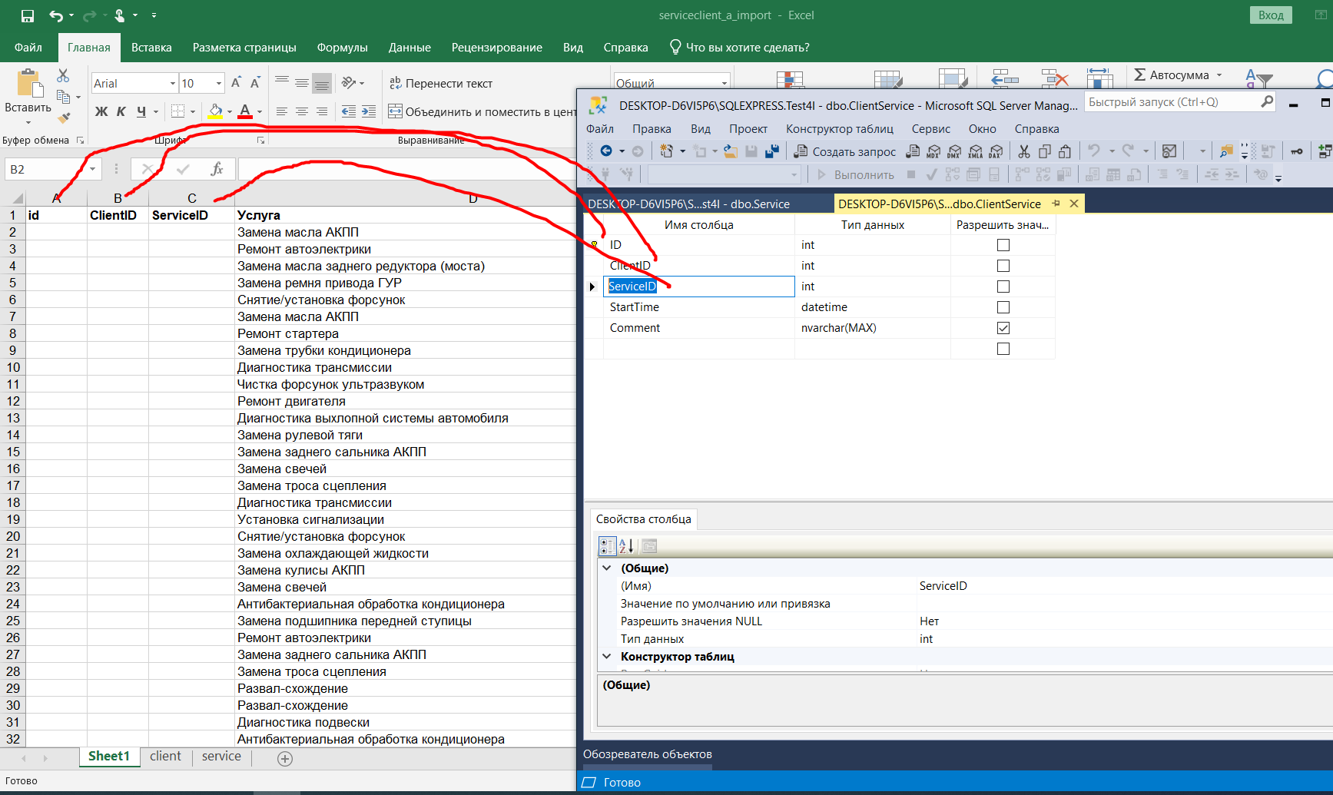Click the Save All icon in SSMS
This screenshot has height=795, width=1333.
click(772, 151)
